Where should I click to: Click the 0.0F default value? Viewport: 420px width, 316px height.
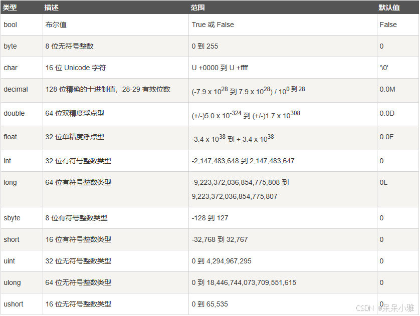[386, 137]
